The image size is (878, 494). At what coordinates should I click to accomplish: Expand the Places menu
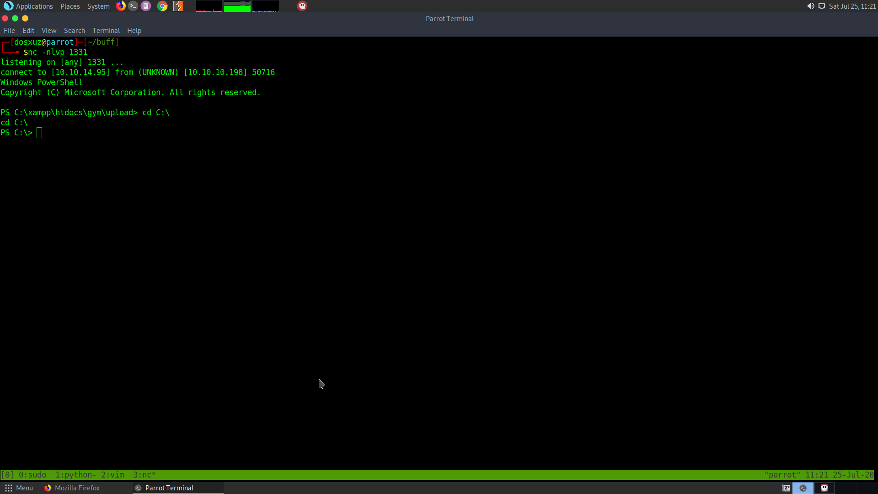pos(70,6)
